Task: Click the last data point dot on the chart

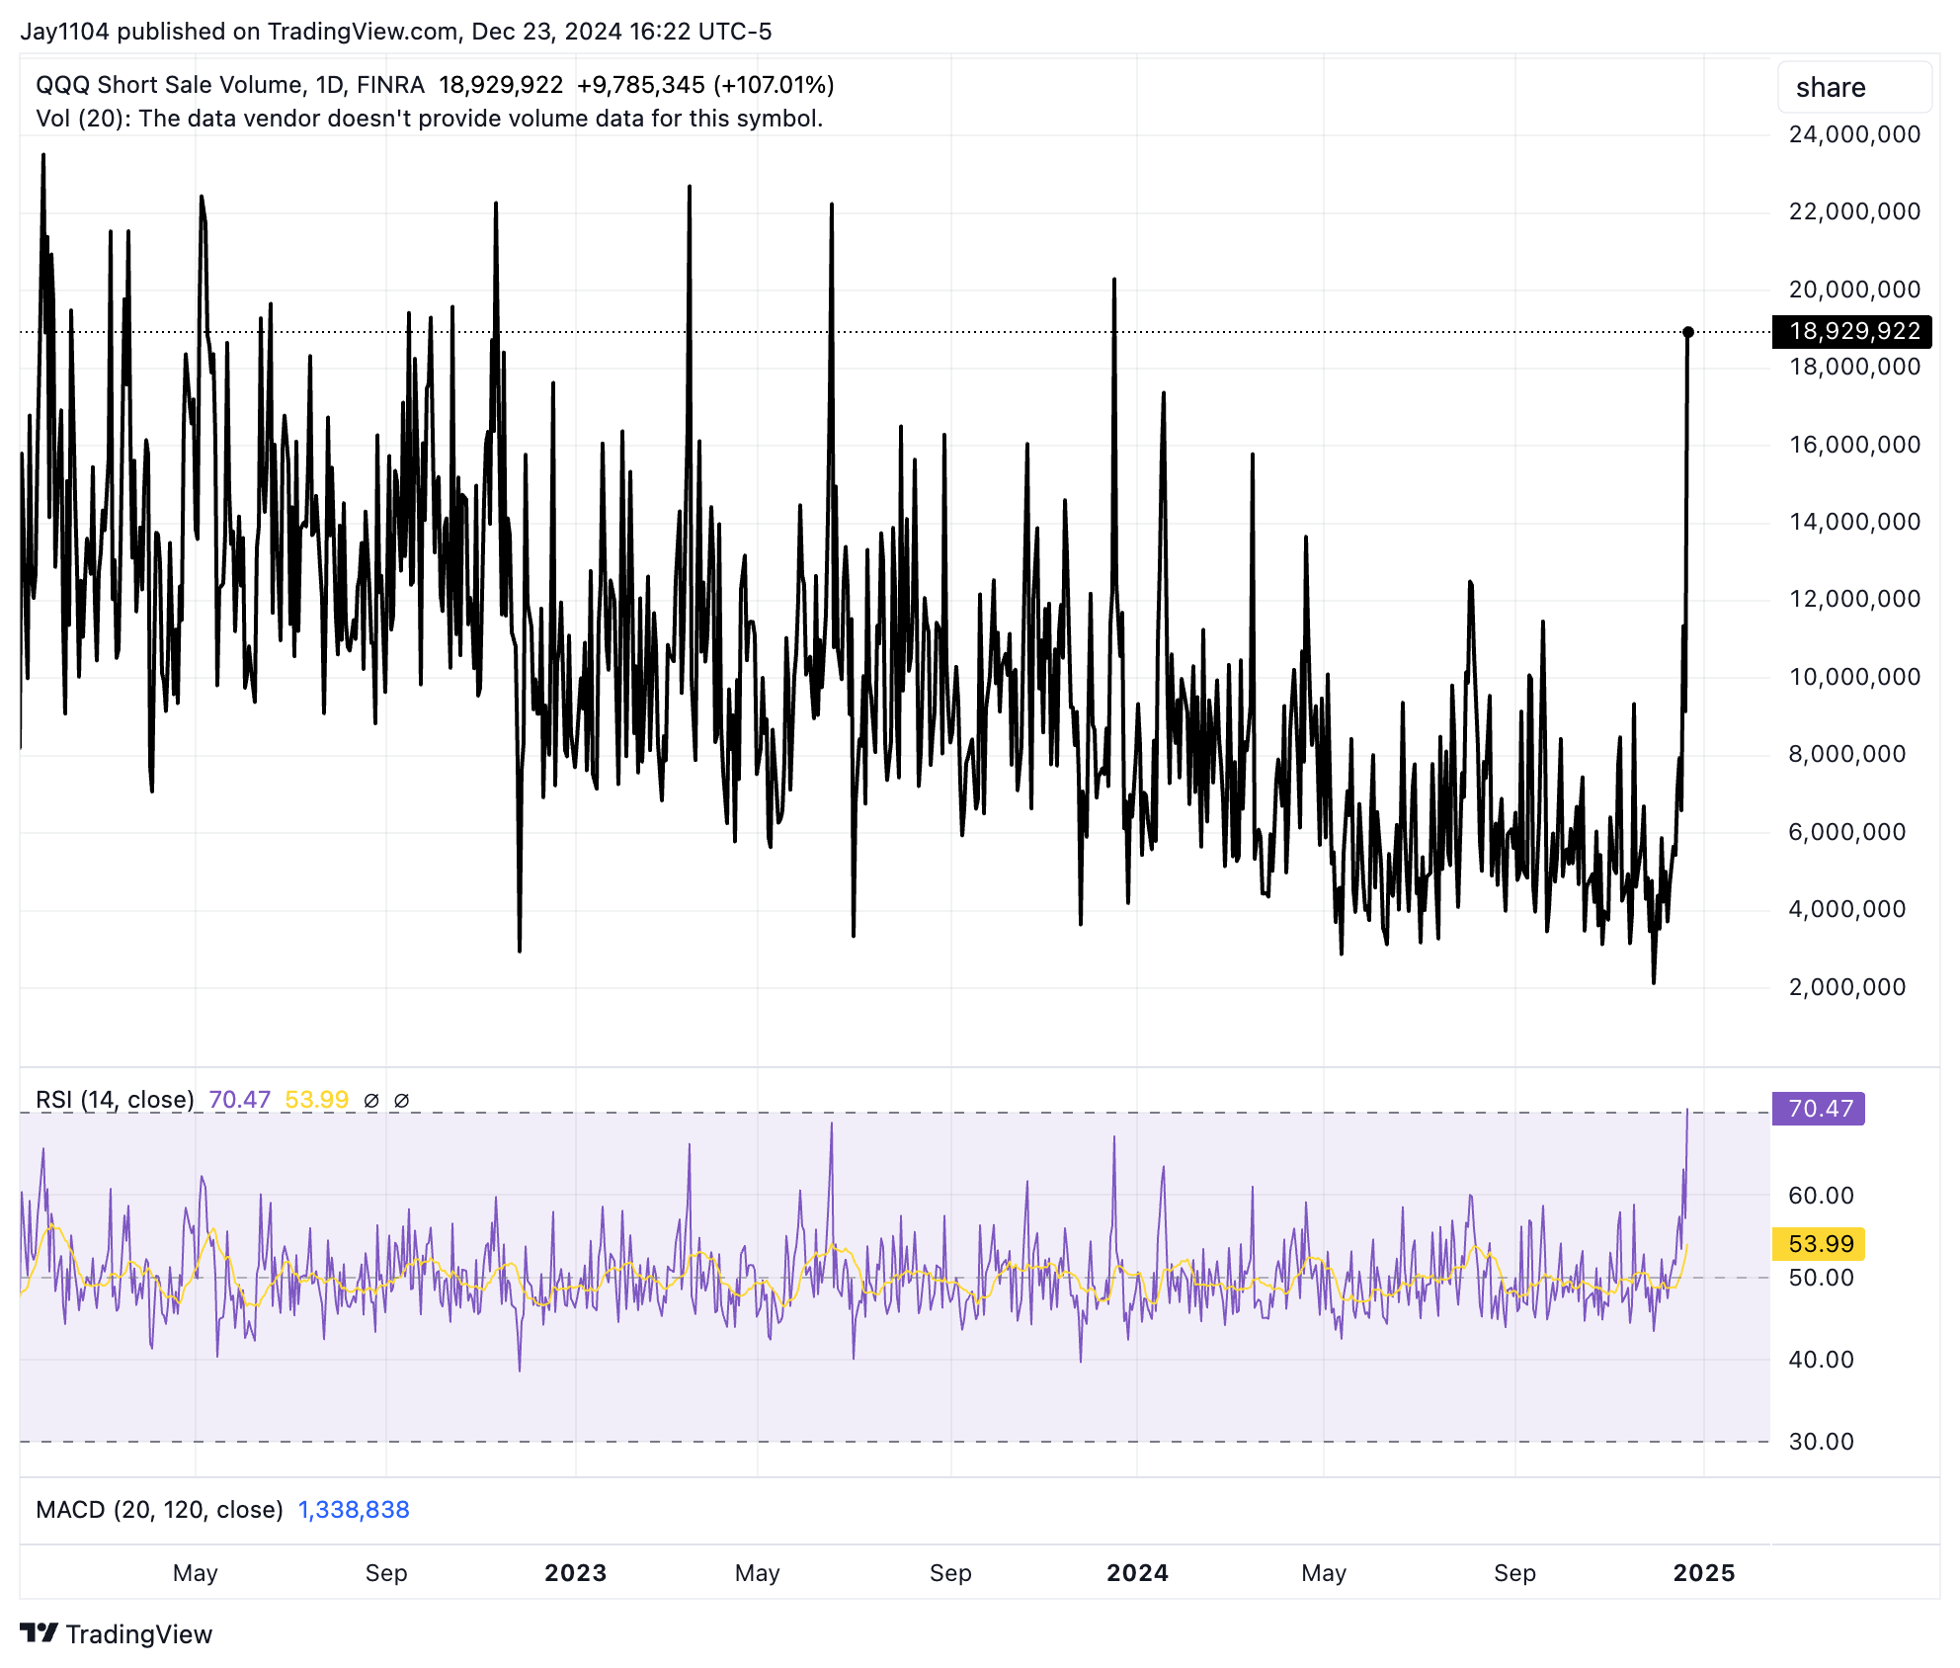Action: [x=1688, y=332]
